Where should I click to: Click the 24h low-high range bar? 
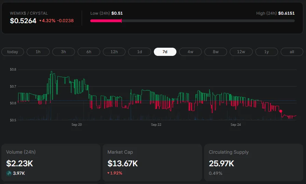click(x=192, y=21)
